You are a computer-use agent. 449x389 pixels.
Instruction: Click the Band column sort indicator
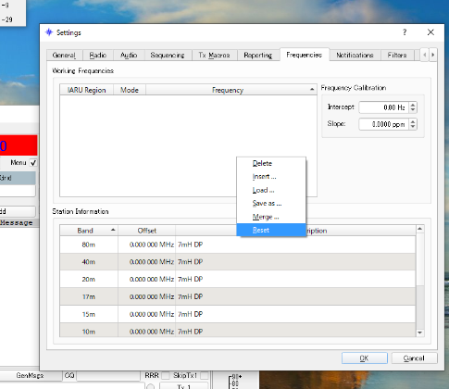tap(113, 230)
